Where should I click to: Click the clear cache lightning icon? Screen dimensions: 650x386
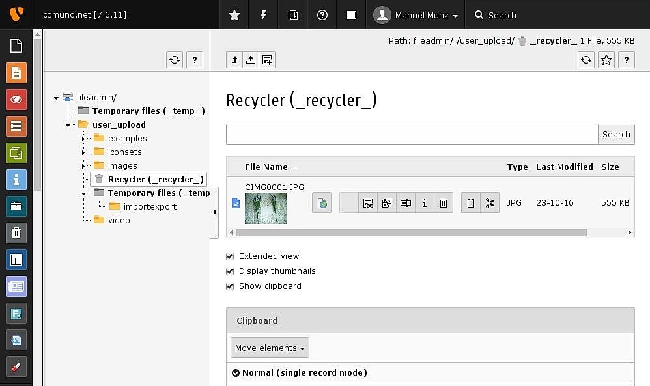coord(264,15)
